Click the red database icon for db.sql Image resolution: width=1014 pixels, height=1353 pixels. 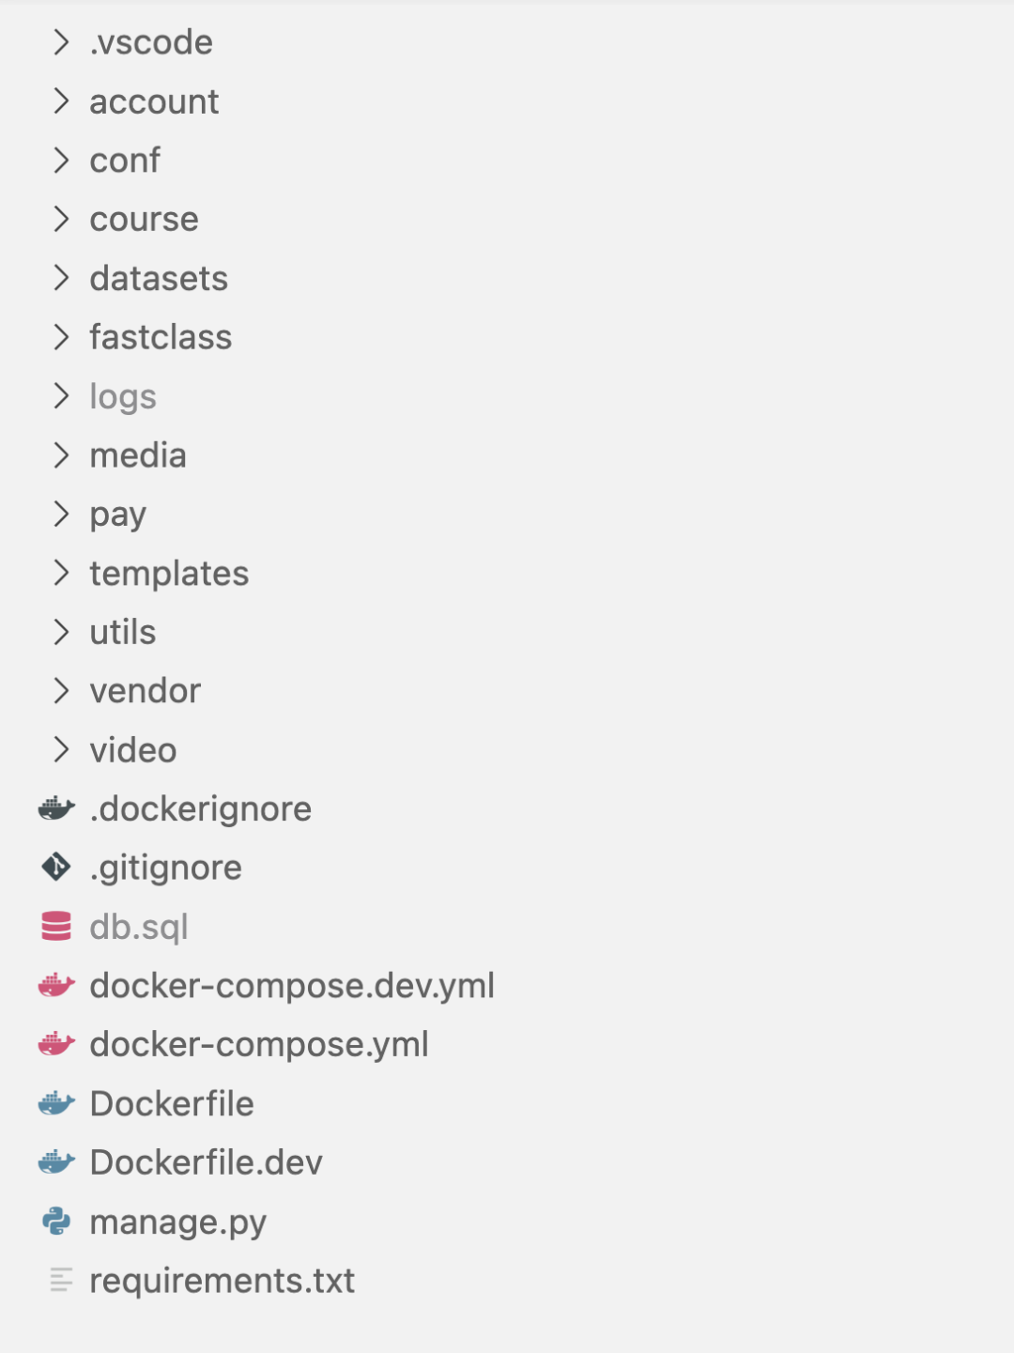56,926
